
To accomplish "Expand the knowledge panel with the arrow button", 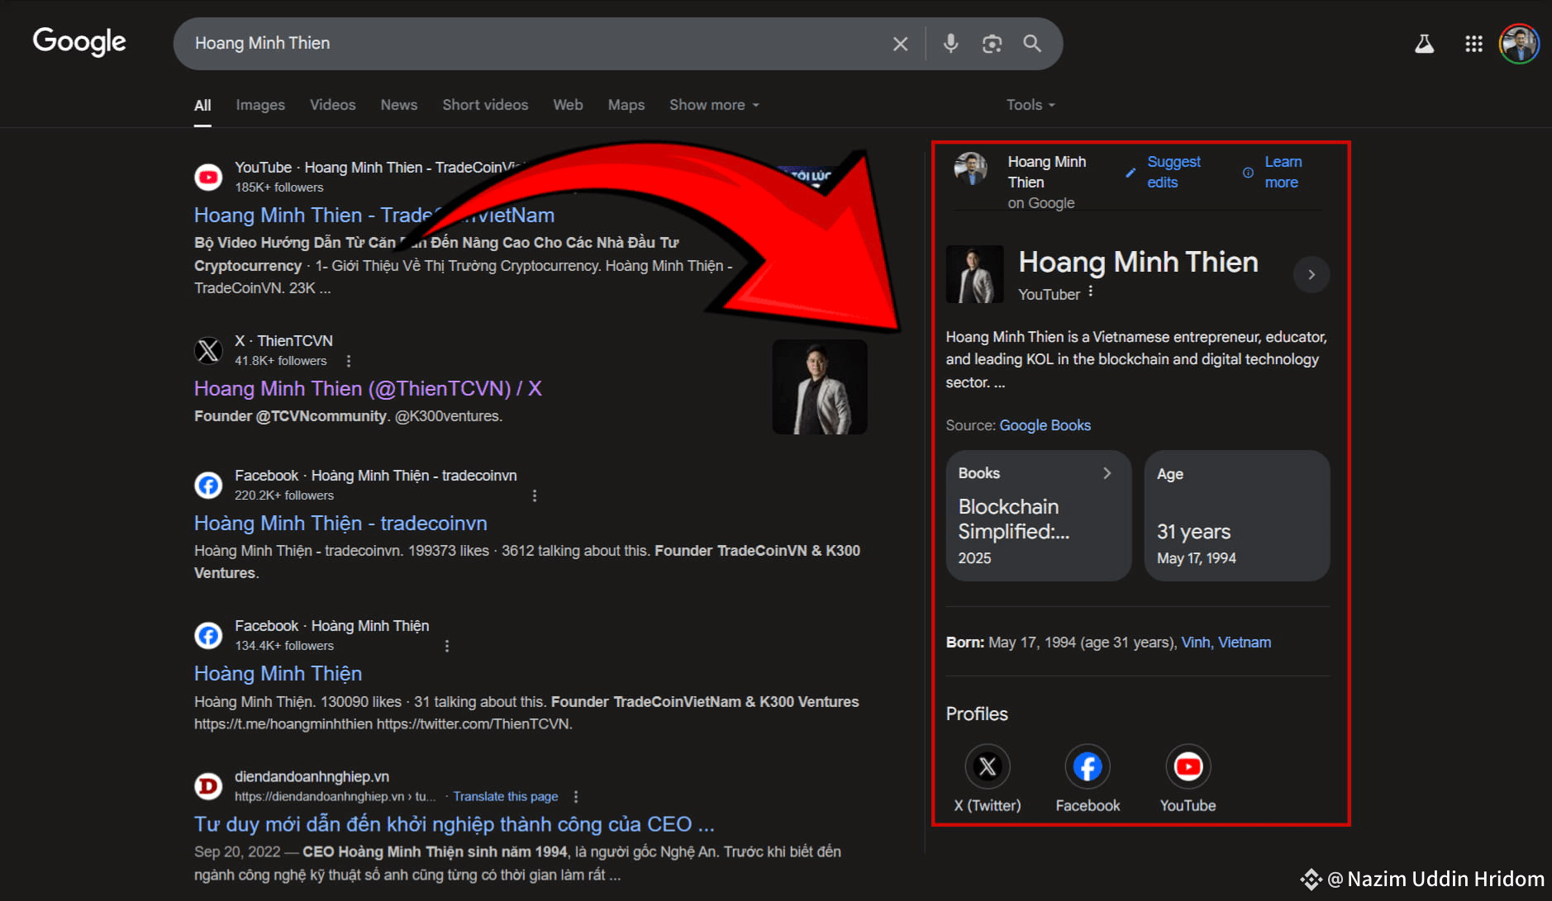I will (1311, 275).
